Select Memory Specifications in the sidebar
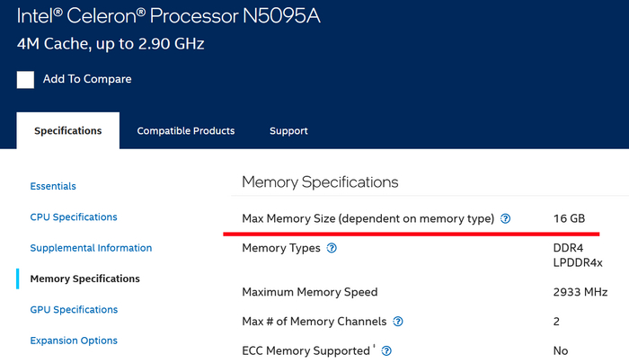 (84, 279)
